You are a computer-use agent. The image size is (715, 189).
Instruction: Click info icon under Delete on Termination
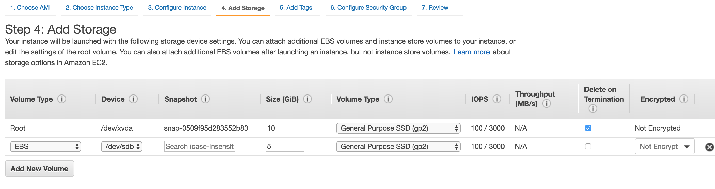click(592, 108)
